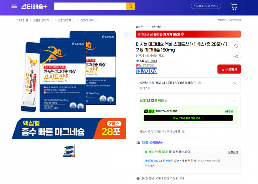The height and width of the screenshot is (184, 258).
Task: Open the 리뷰 118개 link
Action: [x=151, y=61]
